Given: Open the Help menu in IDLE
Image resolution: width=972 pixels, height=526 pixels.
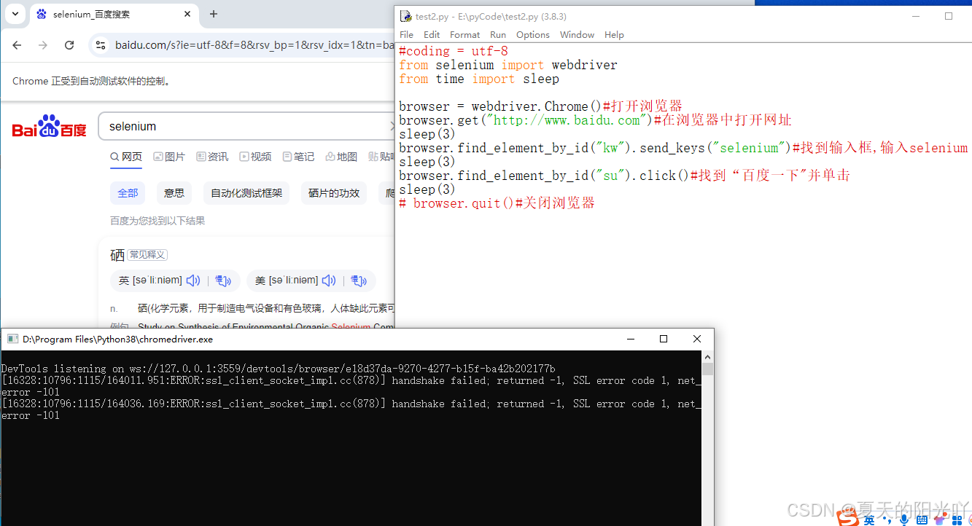Looking at the screenshot, I should click(614, 34).
